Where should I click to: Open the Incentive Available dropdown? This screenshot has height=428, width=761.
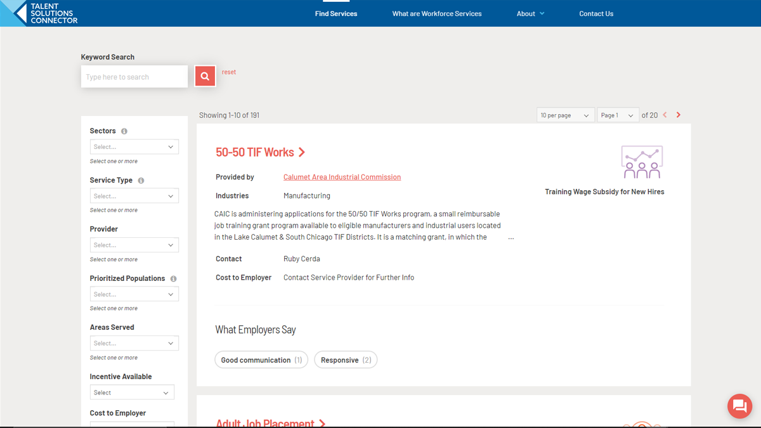click(x=132, y=392)
